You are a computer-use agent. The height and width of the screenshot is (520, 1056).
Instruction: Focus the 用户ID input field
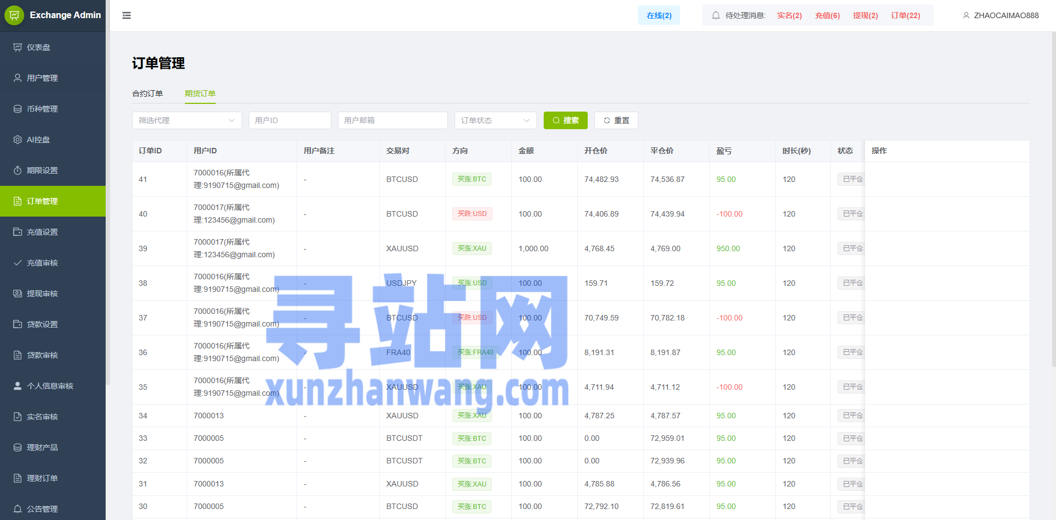point(290,120)
